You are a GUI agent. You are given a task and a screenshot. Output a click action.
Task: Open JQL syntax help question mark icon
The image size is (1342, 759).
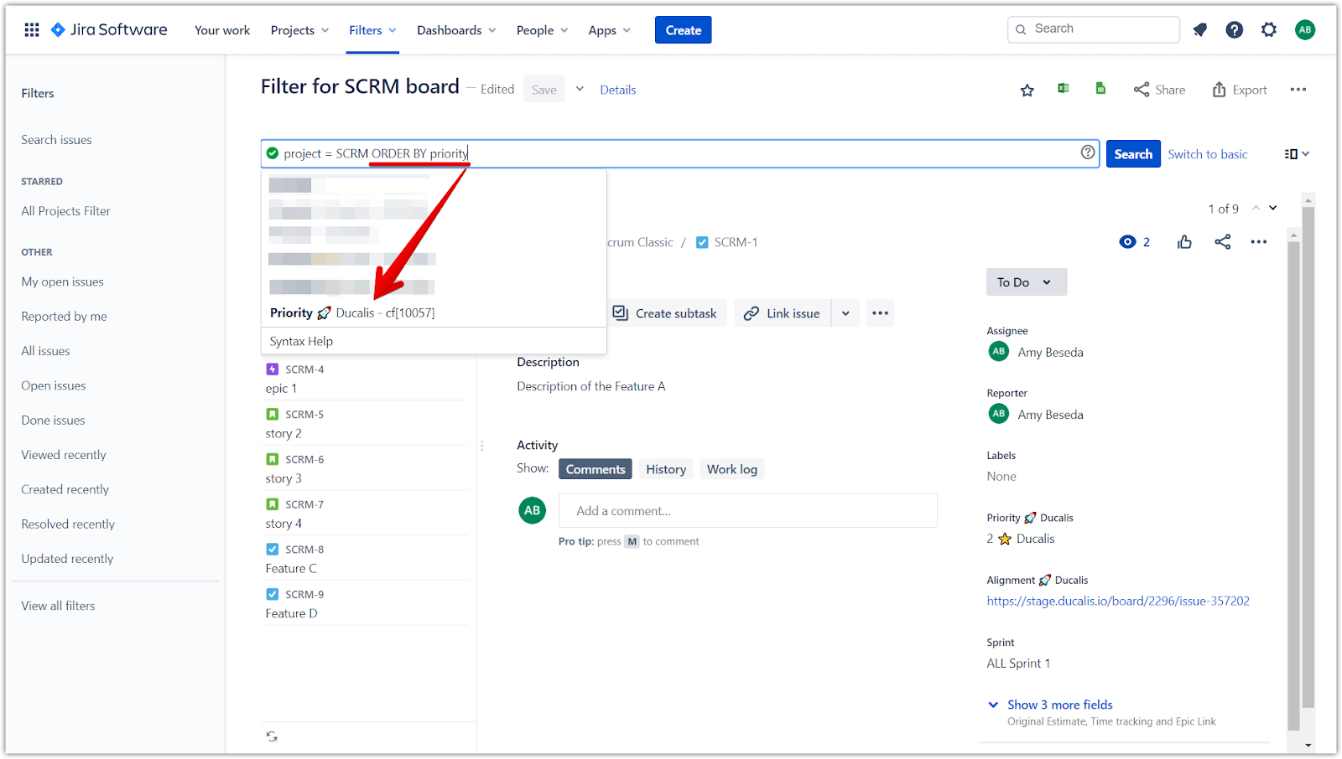(x=1087, y=152)
